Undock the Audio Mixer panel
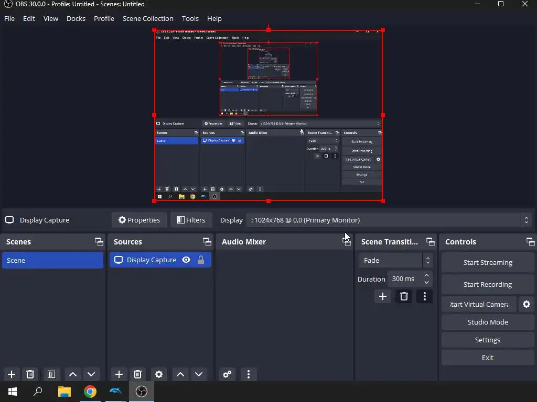Viewport: 537px width, 402px height. (x=347, y=242)
